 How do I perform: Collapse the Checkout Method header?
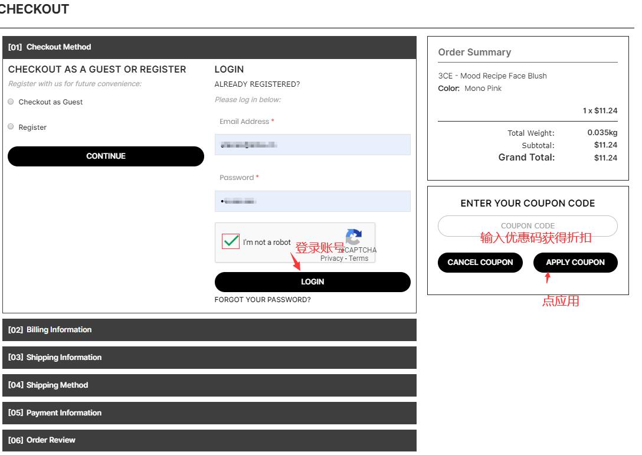(x=209, y=47)
